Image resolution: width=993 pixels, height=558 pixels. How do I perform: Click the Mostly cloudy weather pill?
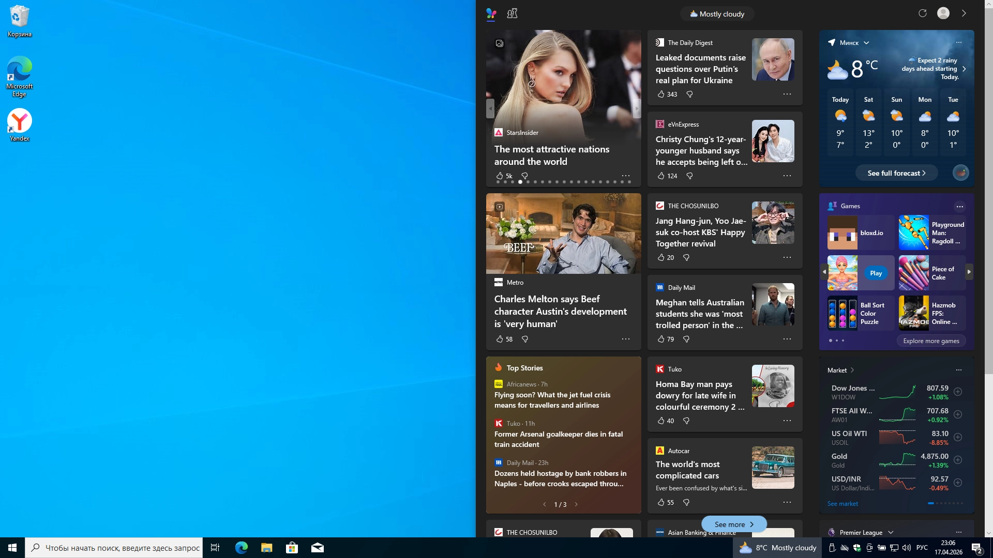(717, 14)
